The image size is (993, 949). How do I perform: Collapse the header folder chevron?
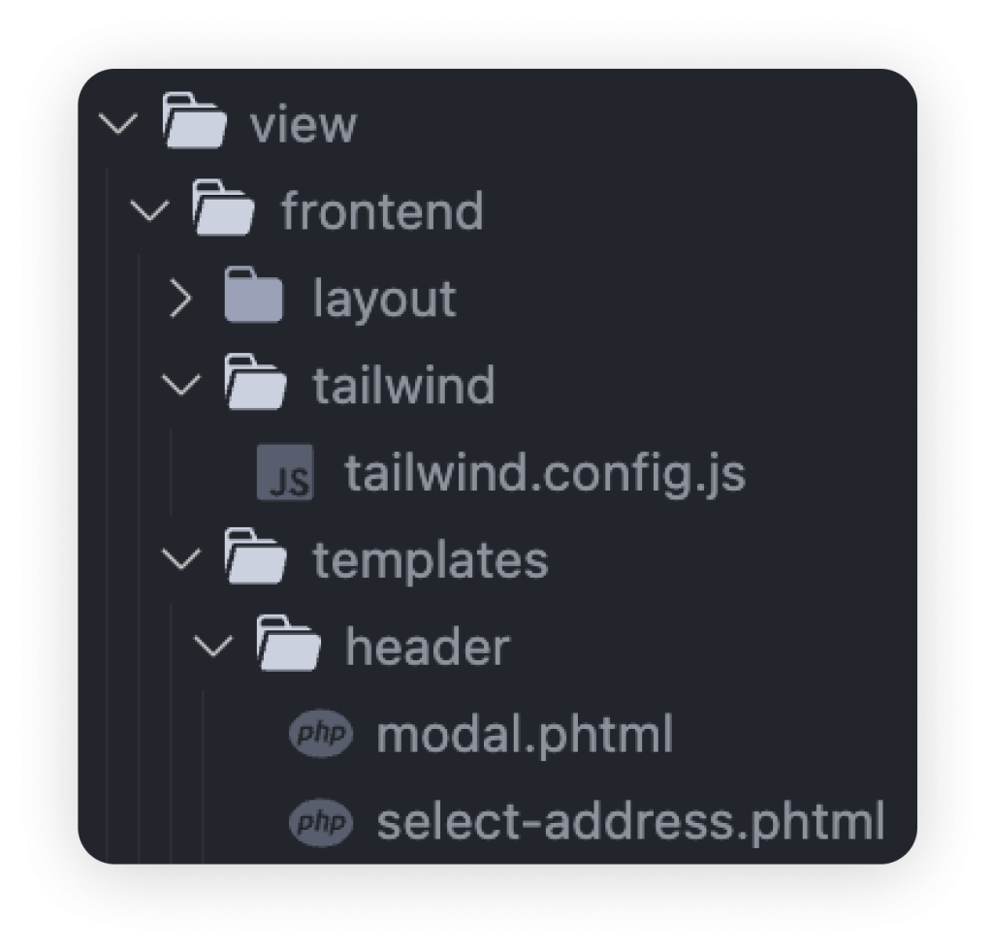[x=213, y=647]
